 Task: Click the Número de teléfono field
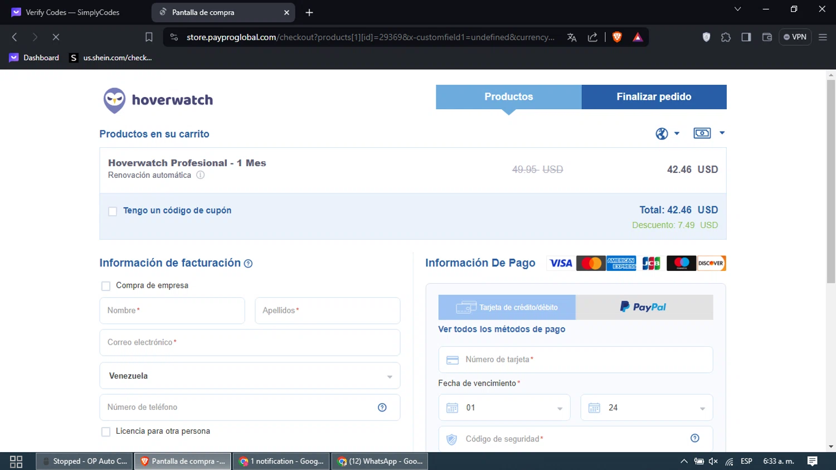tap(250, 408)
